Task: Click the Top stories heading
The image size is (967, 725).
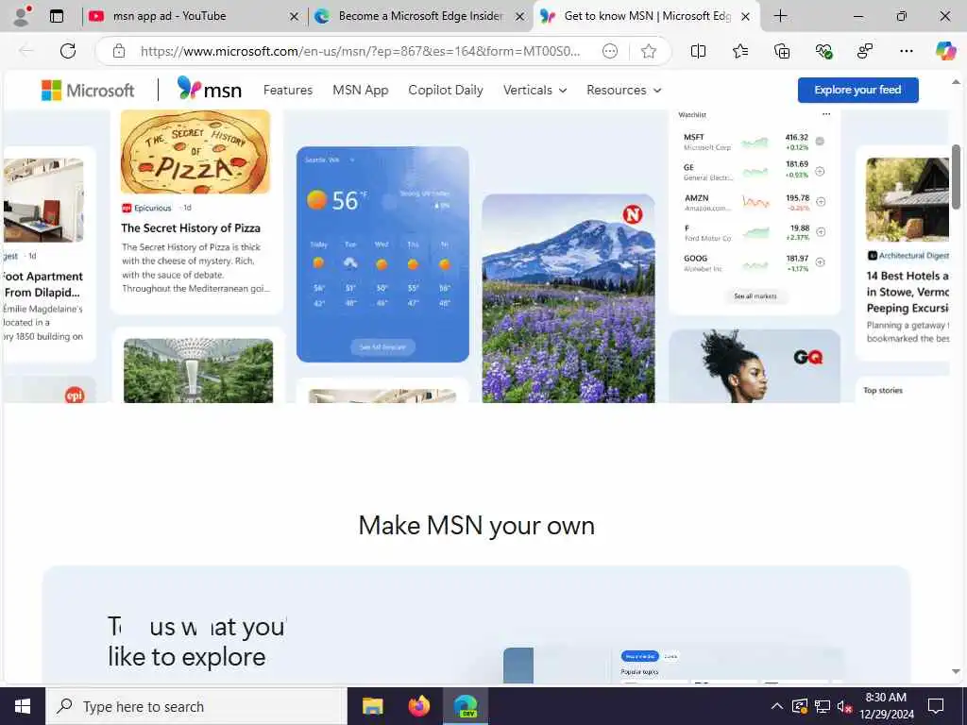Action: 883,390
